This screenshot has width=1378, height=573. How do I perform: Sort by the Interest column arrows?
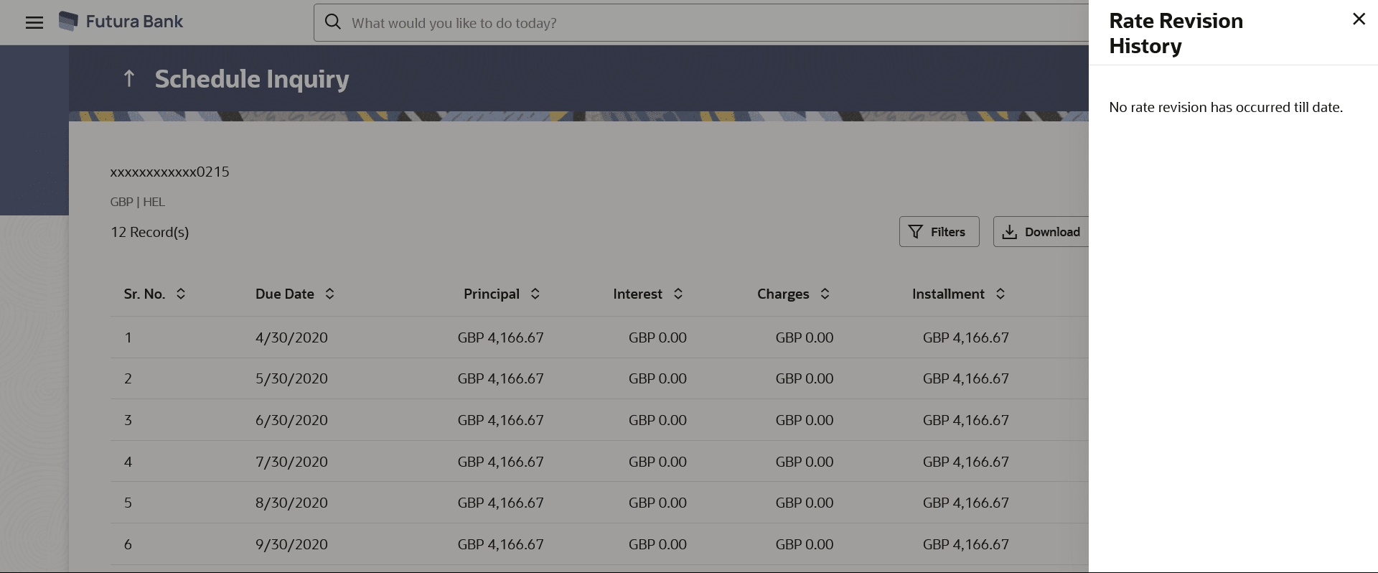pyautogui.click(x=678, y=294)
